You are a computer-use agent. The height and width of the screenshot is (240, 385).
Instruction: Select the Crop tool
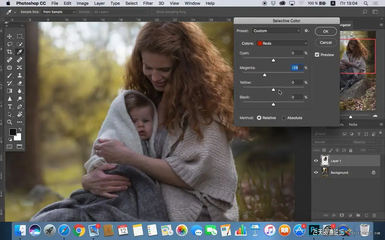click(10, 52)
